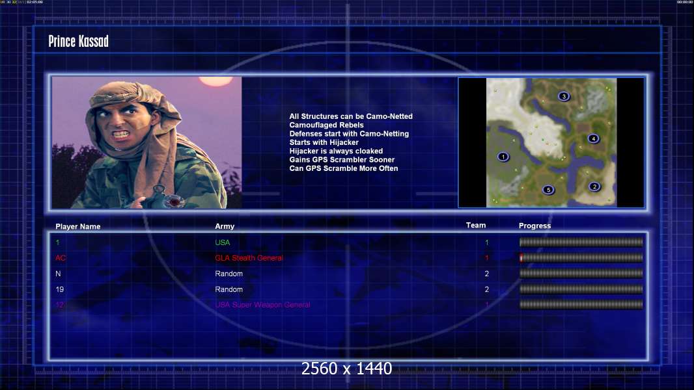Select the green player name 1
The image size is (694, 390).
click(57, 242)
